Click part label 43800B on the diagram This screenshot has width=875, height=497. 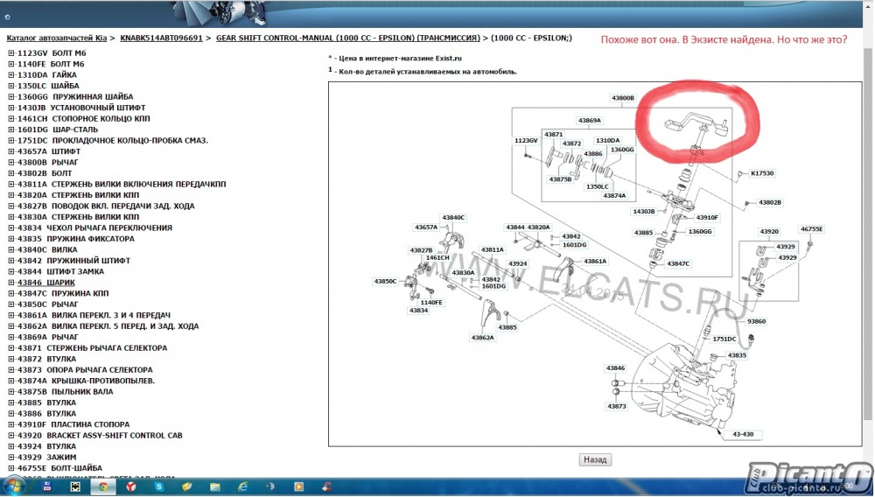(x=622, y=98)
